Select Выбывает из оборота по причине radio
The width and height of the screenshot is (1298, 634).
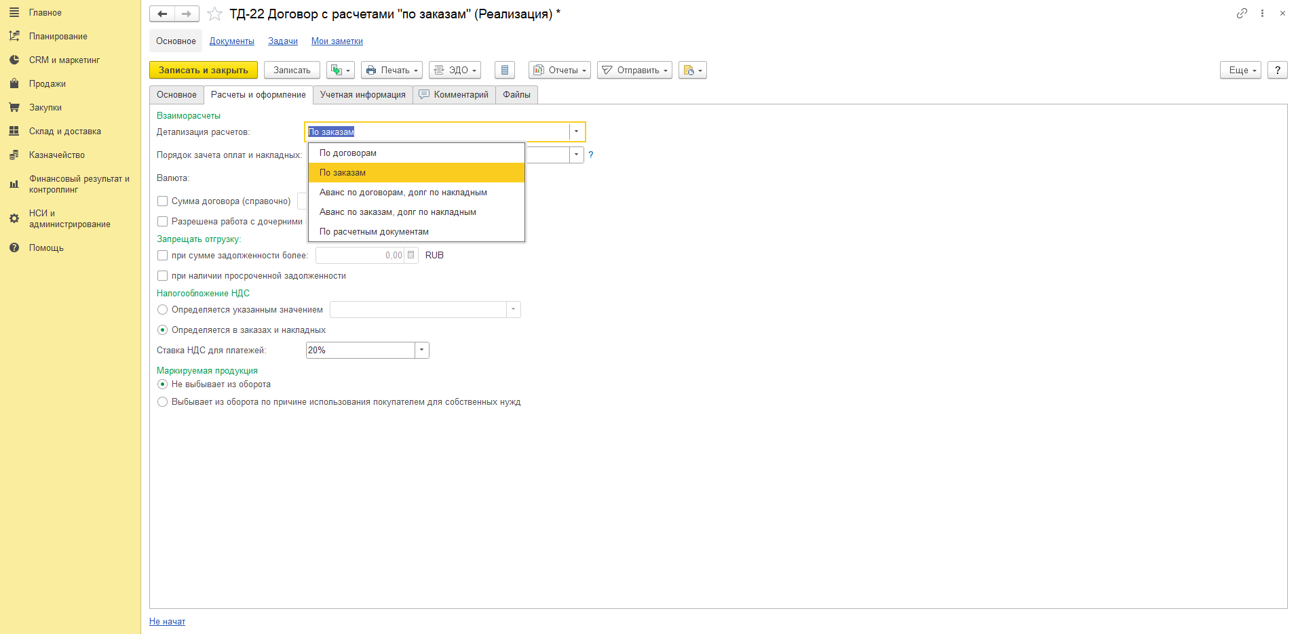[162, 402]
